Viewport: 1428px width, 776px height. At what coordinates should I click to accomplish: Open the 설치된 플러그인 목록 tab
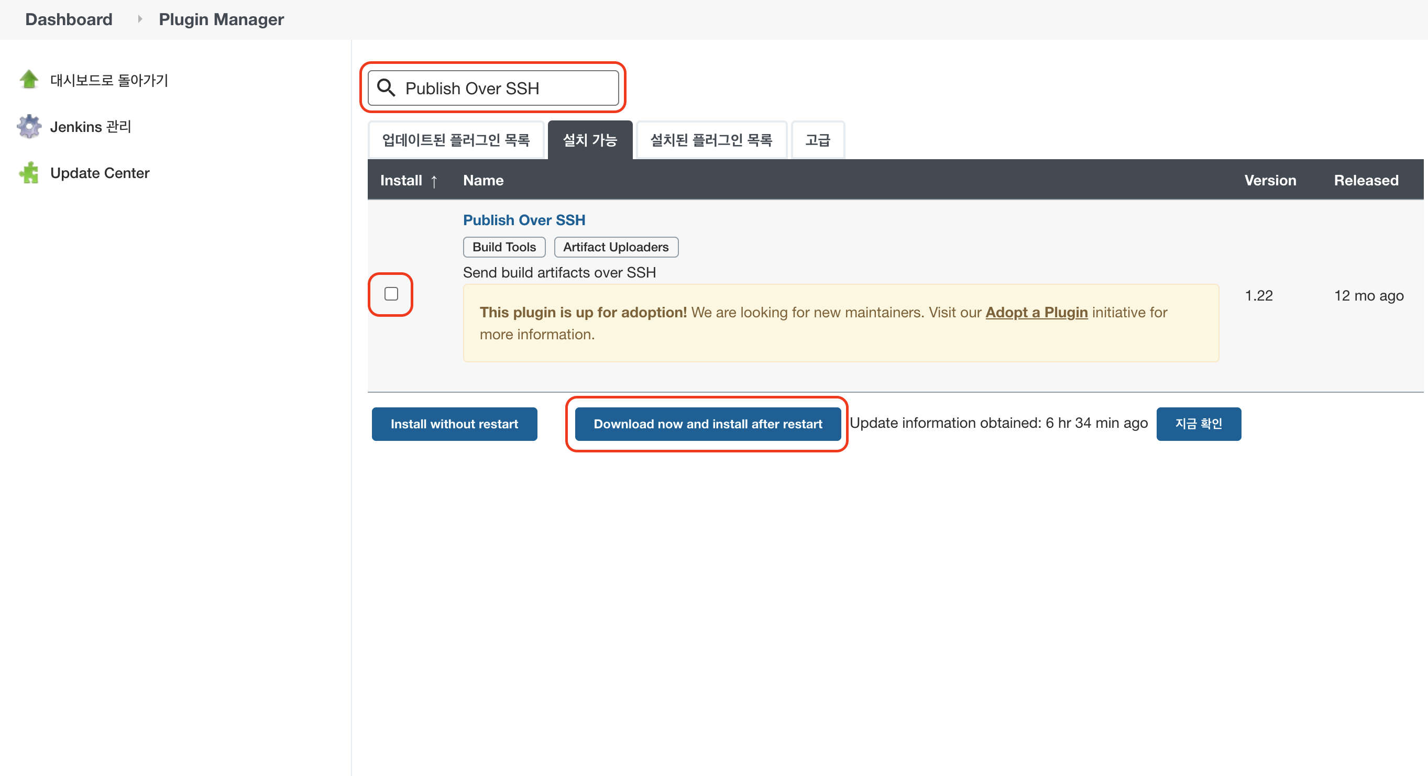711,140
